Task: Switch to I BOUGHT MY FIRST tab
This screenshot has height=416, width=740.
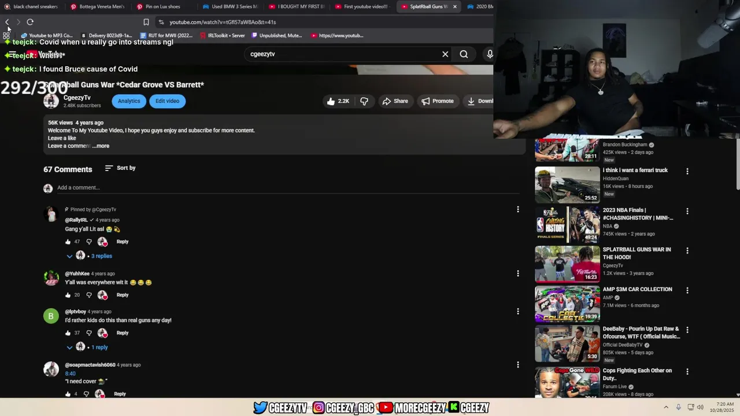Action: click(297, 7)
